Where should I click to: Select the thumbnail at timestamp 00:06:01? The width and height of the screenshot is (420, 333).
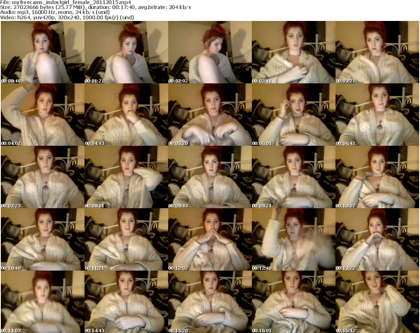click(294, 115)
